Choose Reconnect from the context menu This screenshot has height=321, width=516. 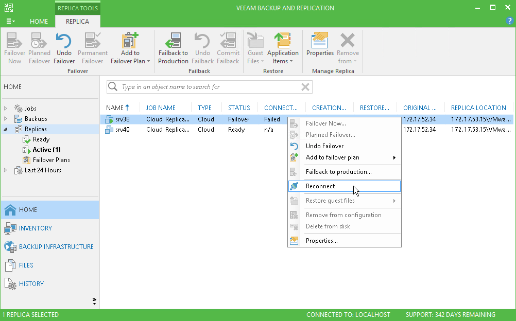tap(345, 186)
